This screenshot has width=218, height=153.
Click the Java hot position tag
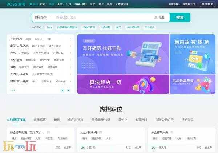tap(49, 27)
